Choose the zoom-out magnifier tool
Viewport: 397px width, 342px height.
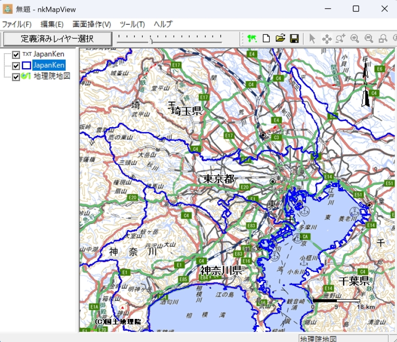coord(369,38)
